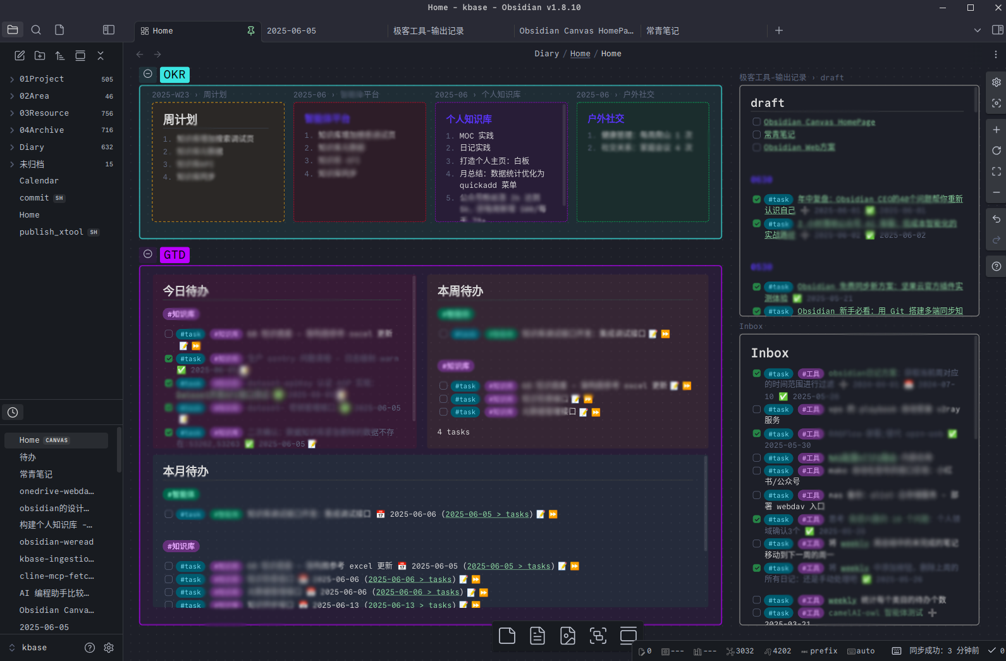Click canvas undo arrow icon
This screenshot has height=661, width=1006.
(996, 219)
